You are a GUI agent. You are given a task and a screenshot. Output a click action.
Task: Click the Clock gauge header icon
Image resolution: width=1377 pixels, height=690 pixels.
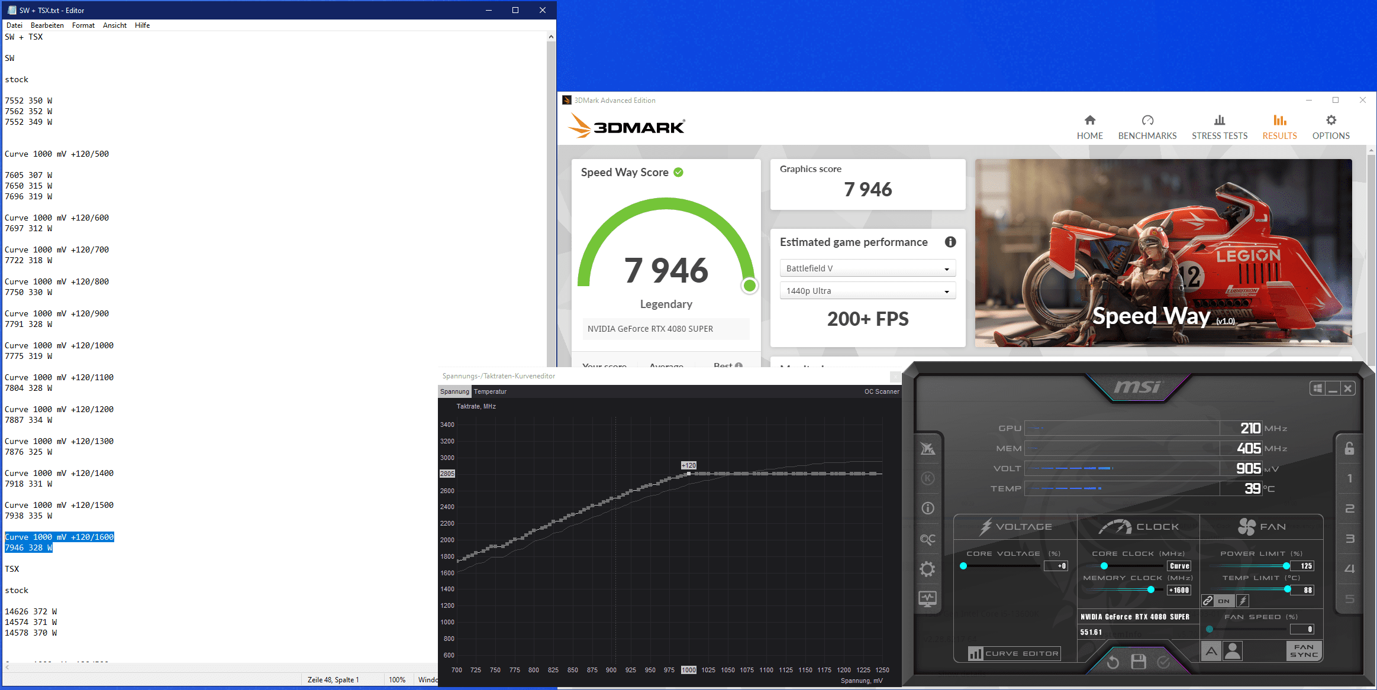point(1115,526)
